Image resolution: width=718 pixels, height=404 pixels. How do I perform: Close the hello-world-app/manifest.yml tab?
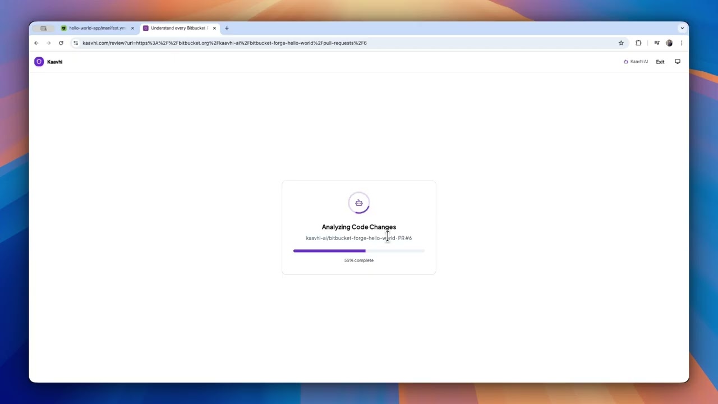(132, 28)
